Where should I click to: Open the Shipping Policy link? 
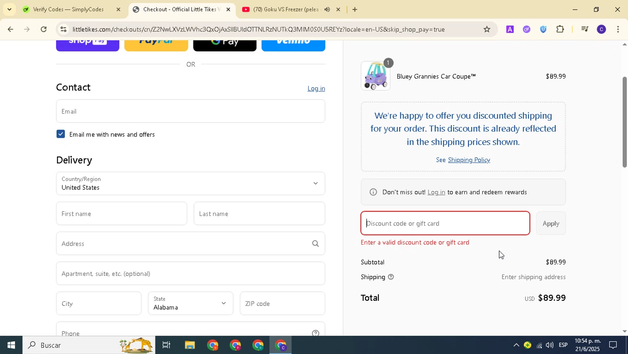click(469, 160)
